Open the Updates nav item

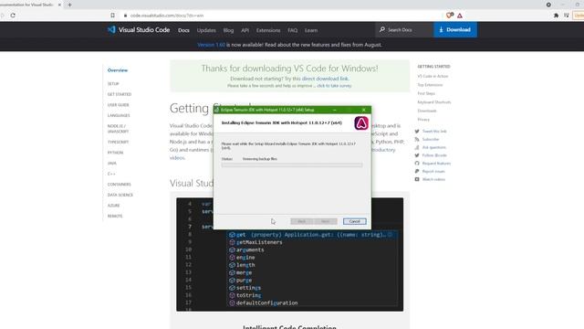point(206,30)
